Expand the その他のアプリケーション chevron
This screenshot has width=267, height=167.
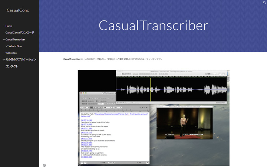(4, 60)
